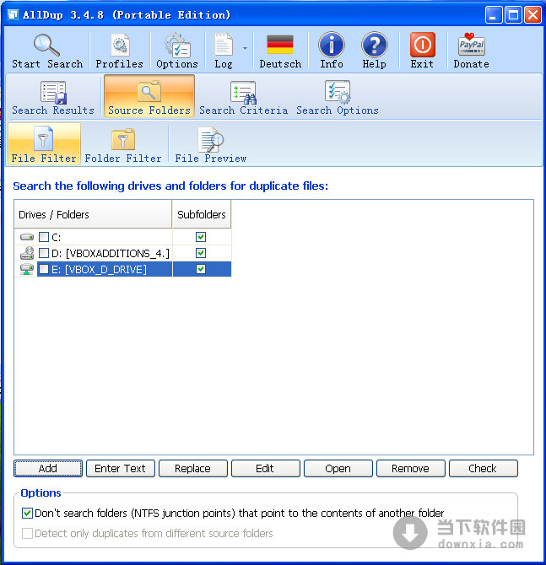
Task: Toggle Subfolders checkbox for E: drive
Action: 201,269
